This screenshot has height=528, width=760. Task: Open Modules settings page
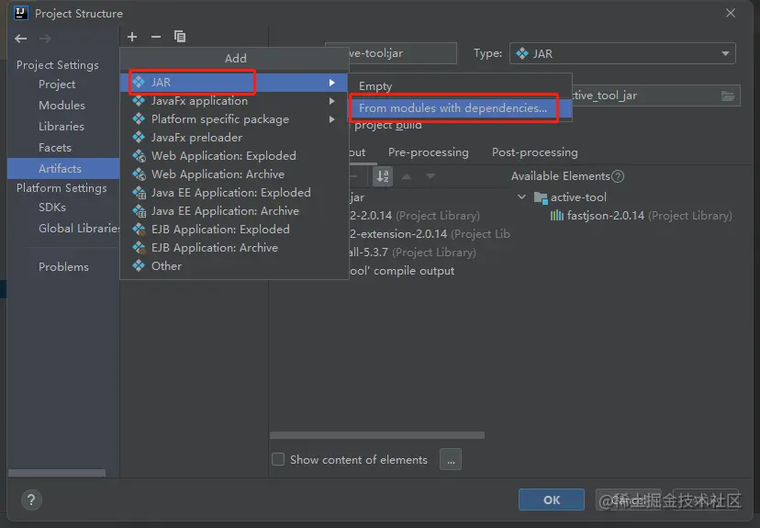coord(62,106)
